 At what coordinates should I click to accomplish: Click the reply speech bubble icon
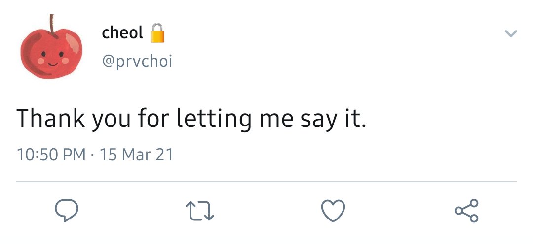(x=67, y=210)
